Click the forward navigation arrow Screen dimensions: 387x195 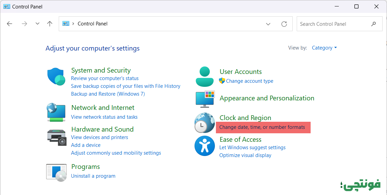pos(24,24)
